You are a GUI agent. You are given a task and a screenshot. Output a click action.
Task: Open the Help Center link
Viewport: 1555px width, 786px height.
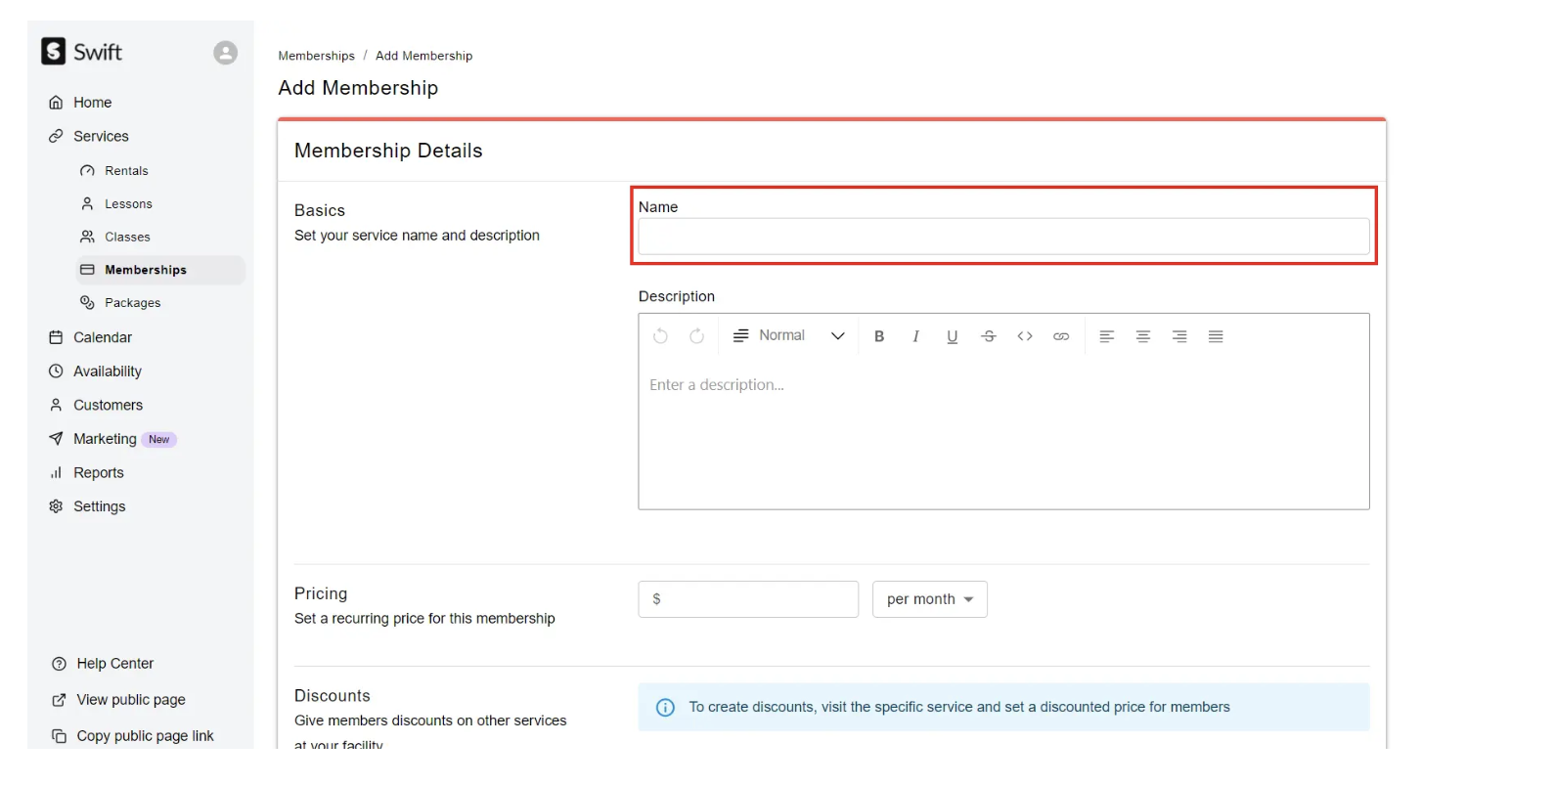pos(115,664)
